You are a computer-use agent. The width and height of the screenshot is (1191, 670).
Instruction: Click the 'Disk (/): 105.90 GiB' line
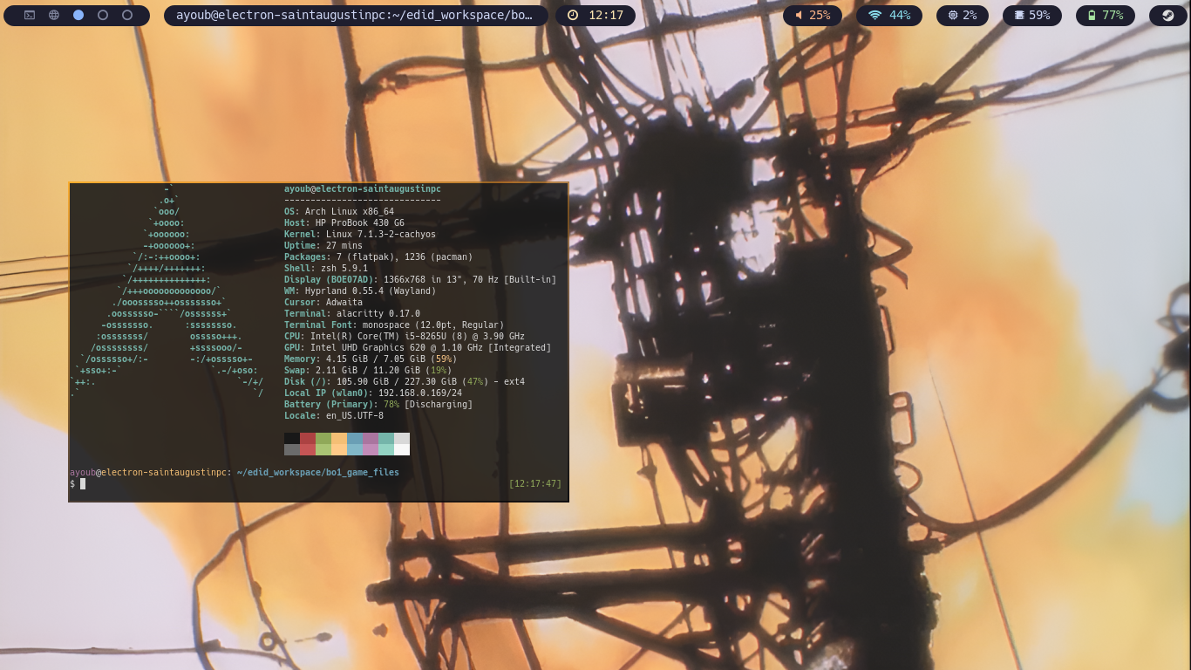[405, 381]
